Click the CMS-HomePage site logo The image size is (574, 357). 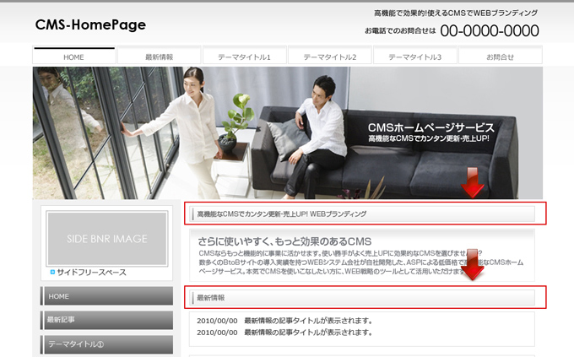[90, 25]
